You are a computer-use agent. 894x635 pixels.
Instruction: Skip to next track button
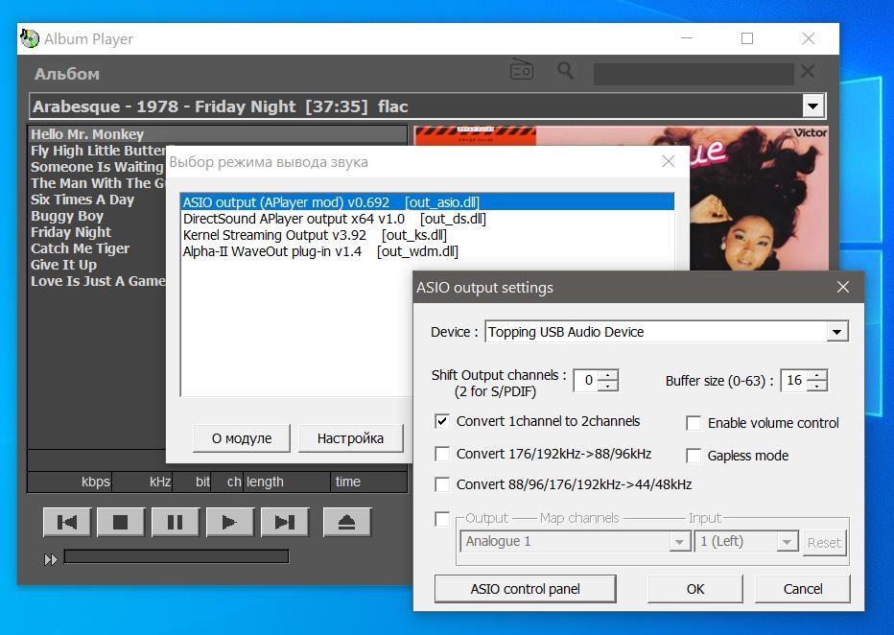(285, 522)
